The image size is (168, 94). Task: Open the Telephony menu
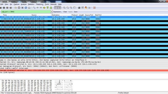click(40, 4)
